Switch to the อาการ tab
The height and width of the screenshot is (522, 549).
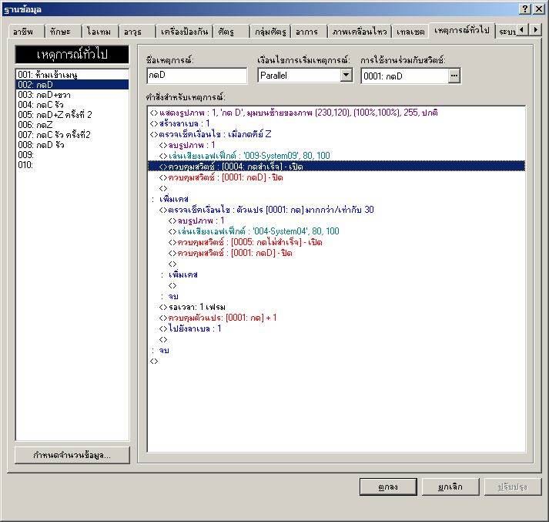tap(309, 32)
